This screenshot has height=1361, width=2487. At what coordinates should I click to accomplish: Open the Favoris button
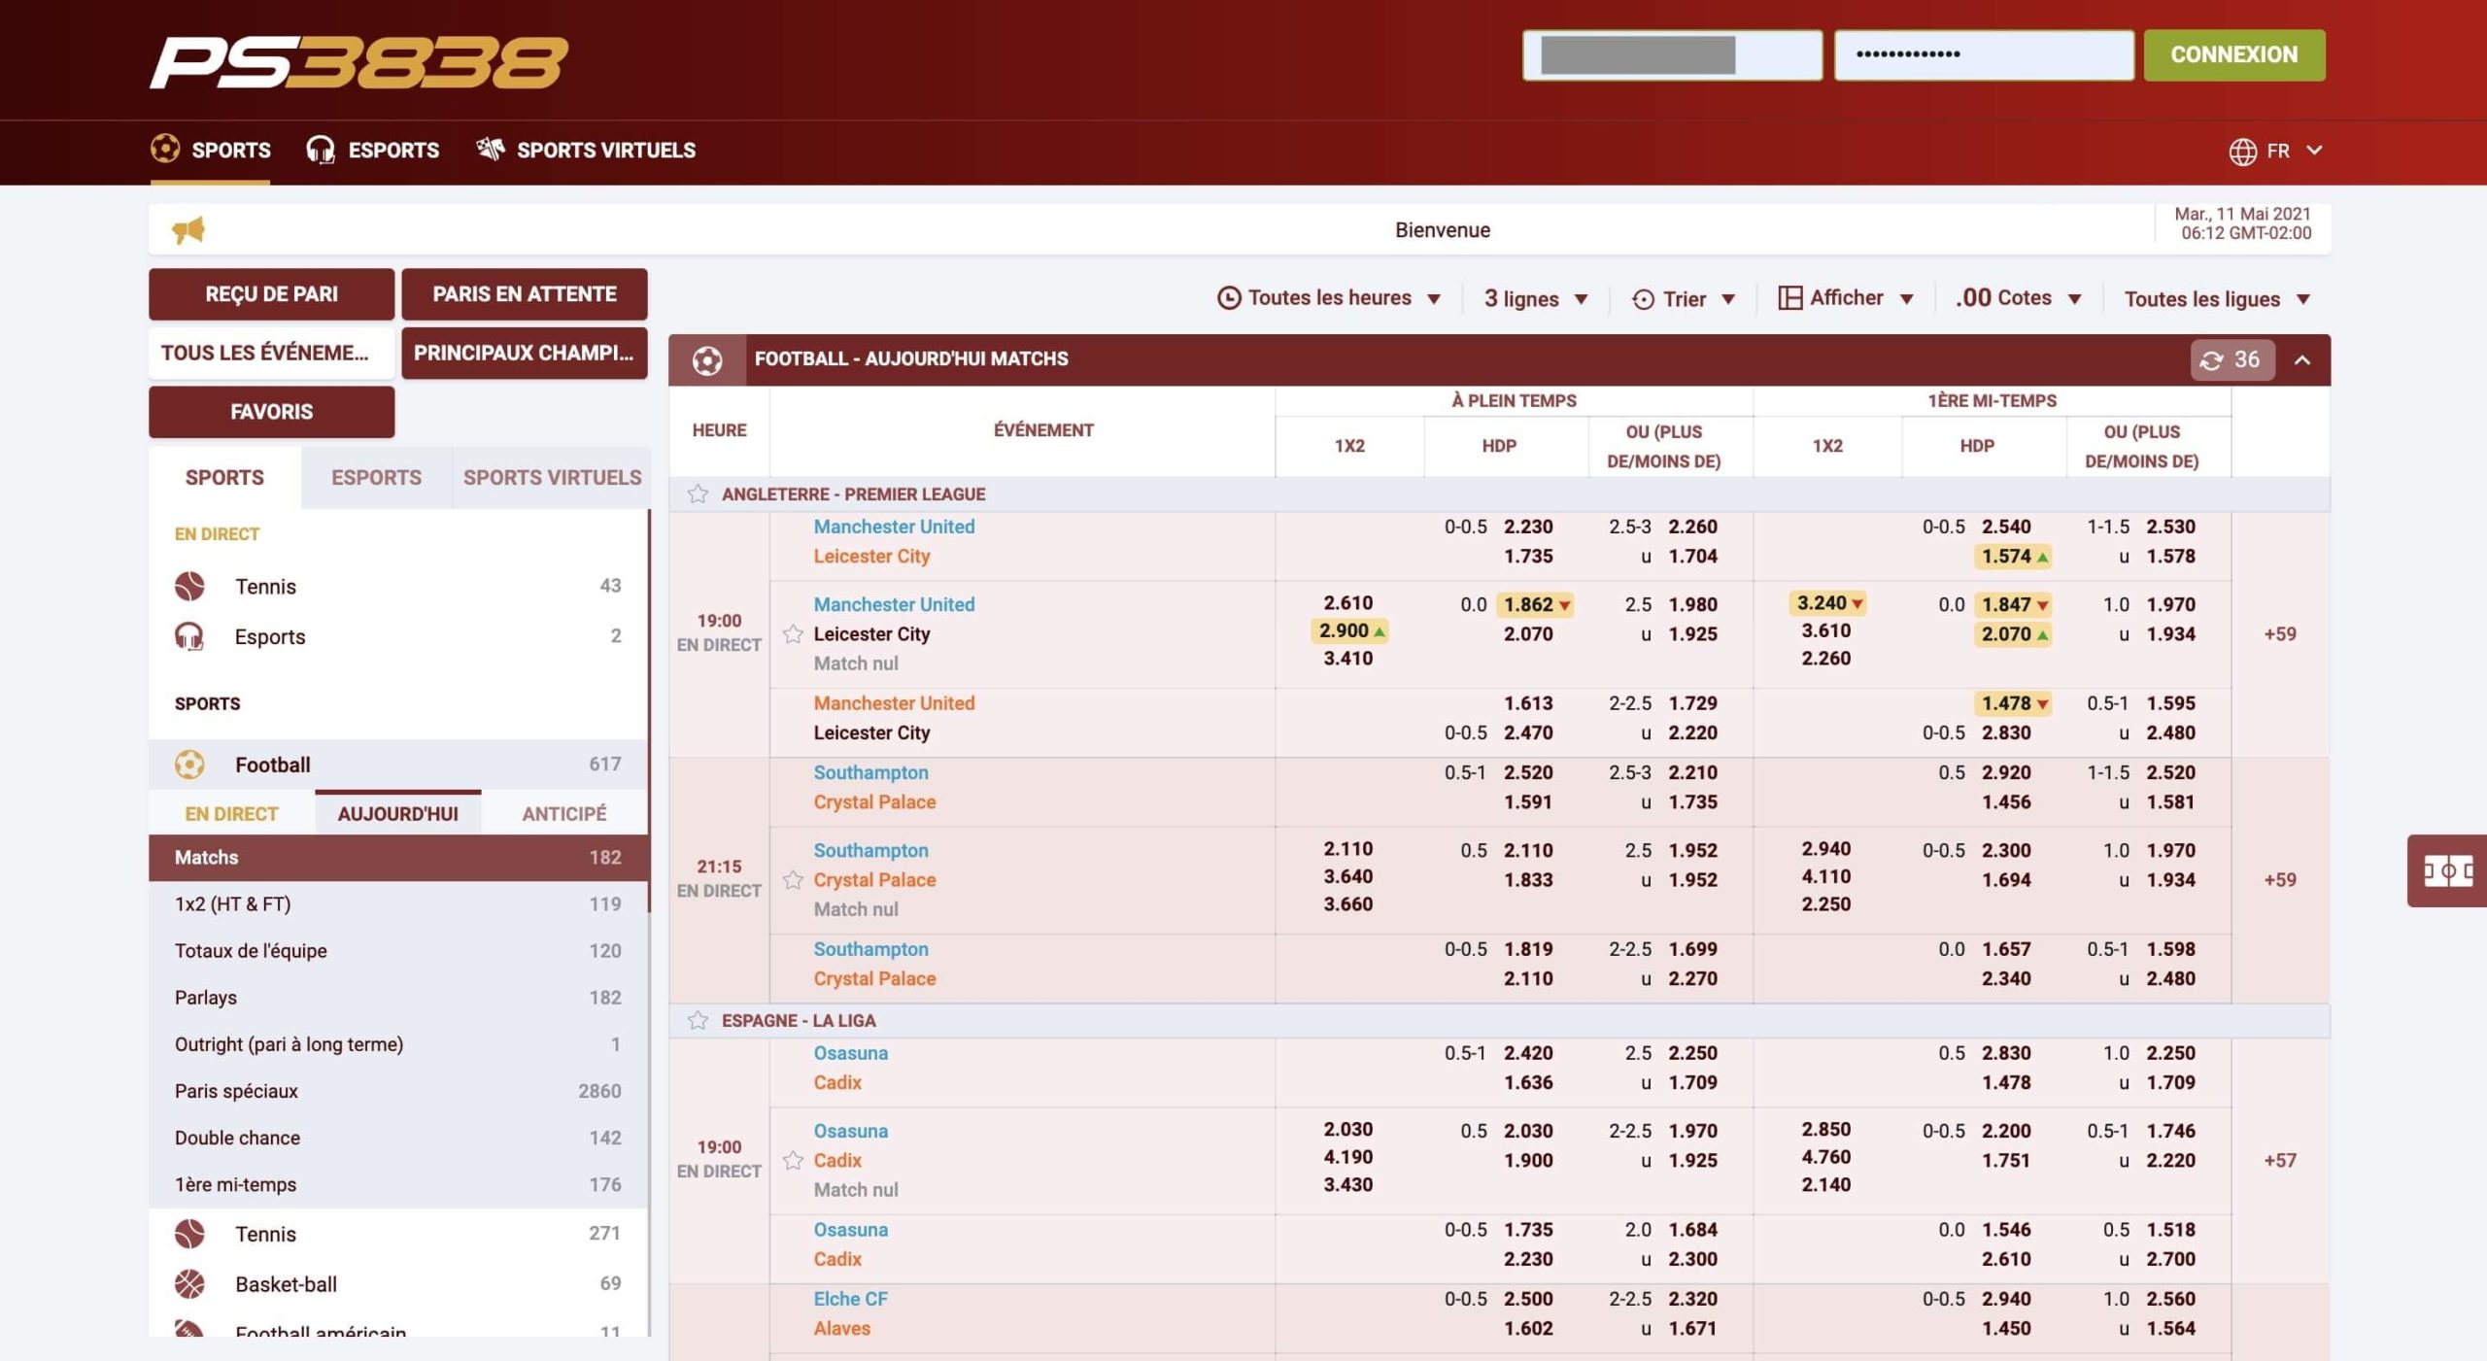[x=272, y=411]
